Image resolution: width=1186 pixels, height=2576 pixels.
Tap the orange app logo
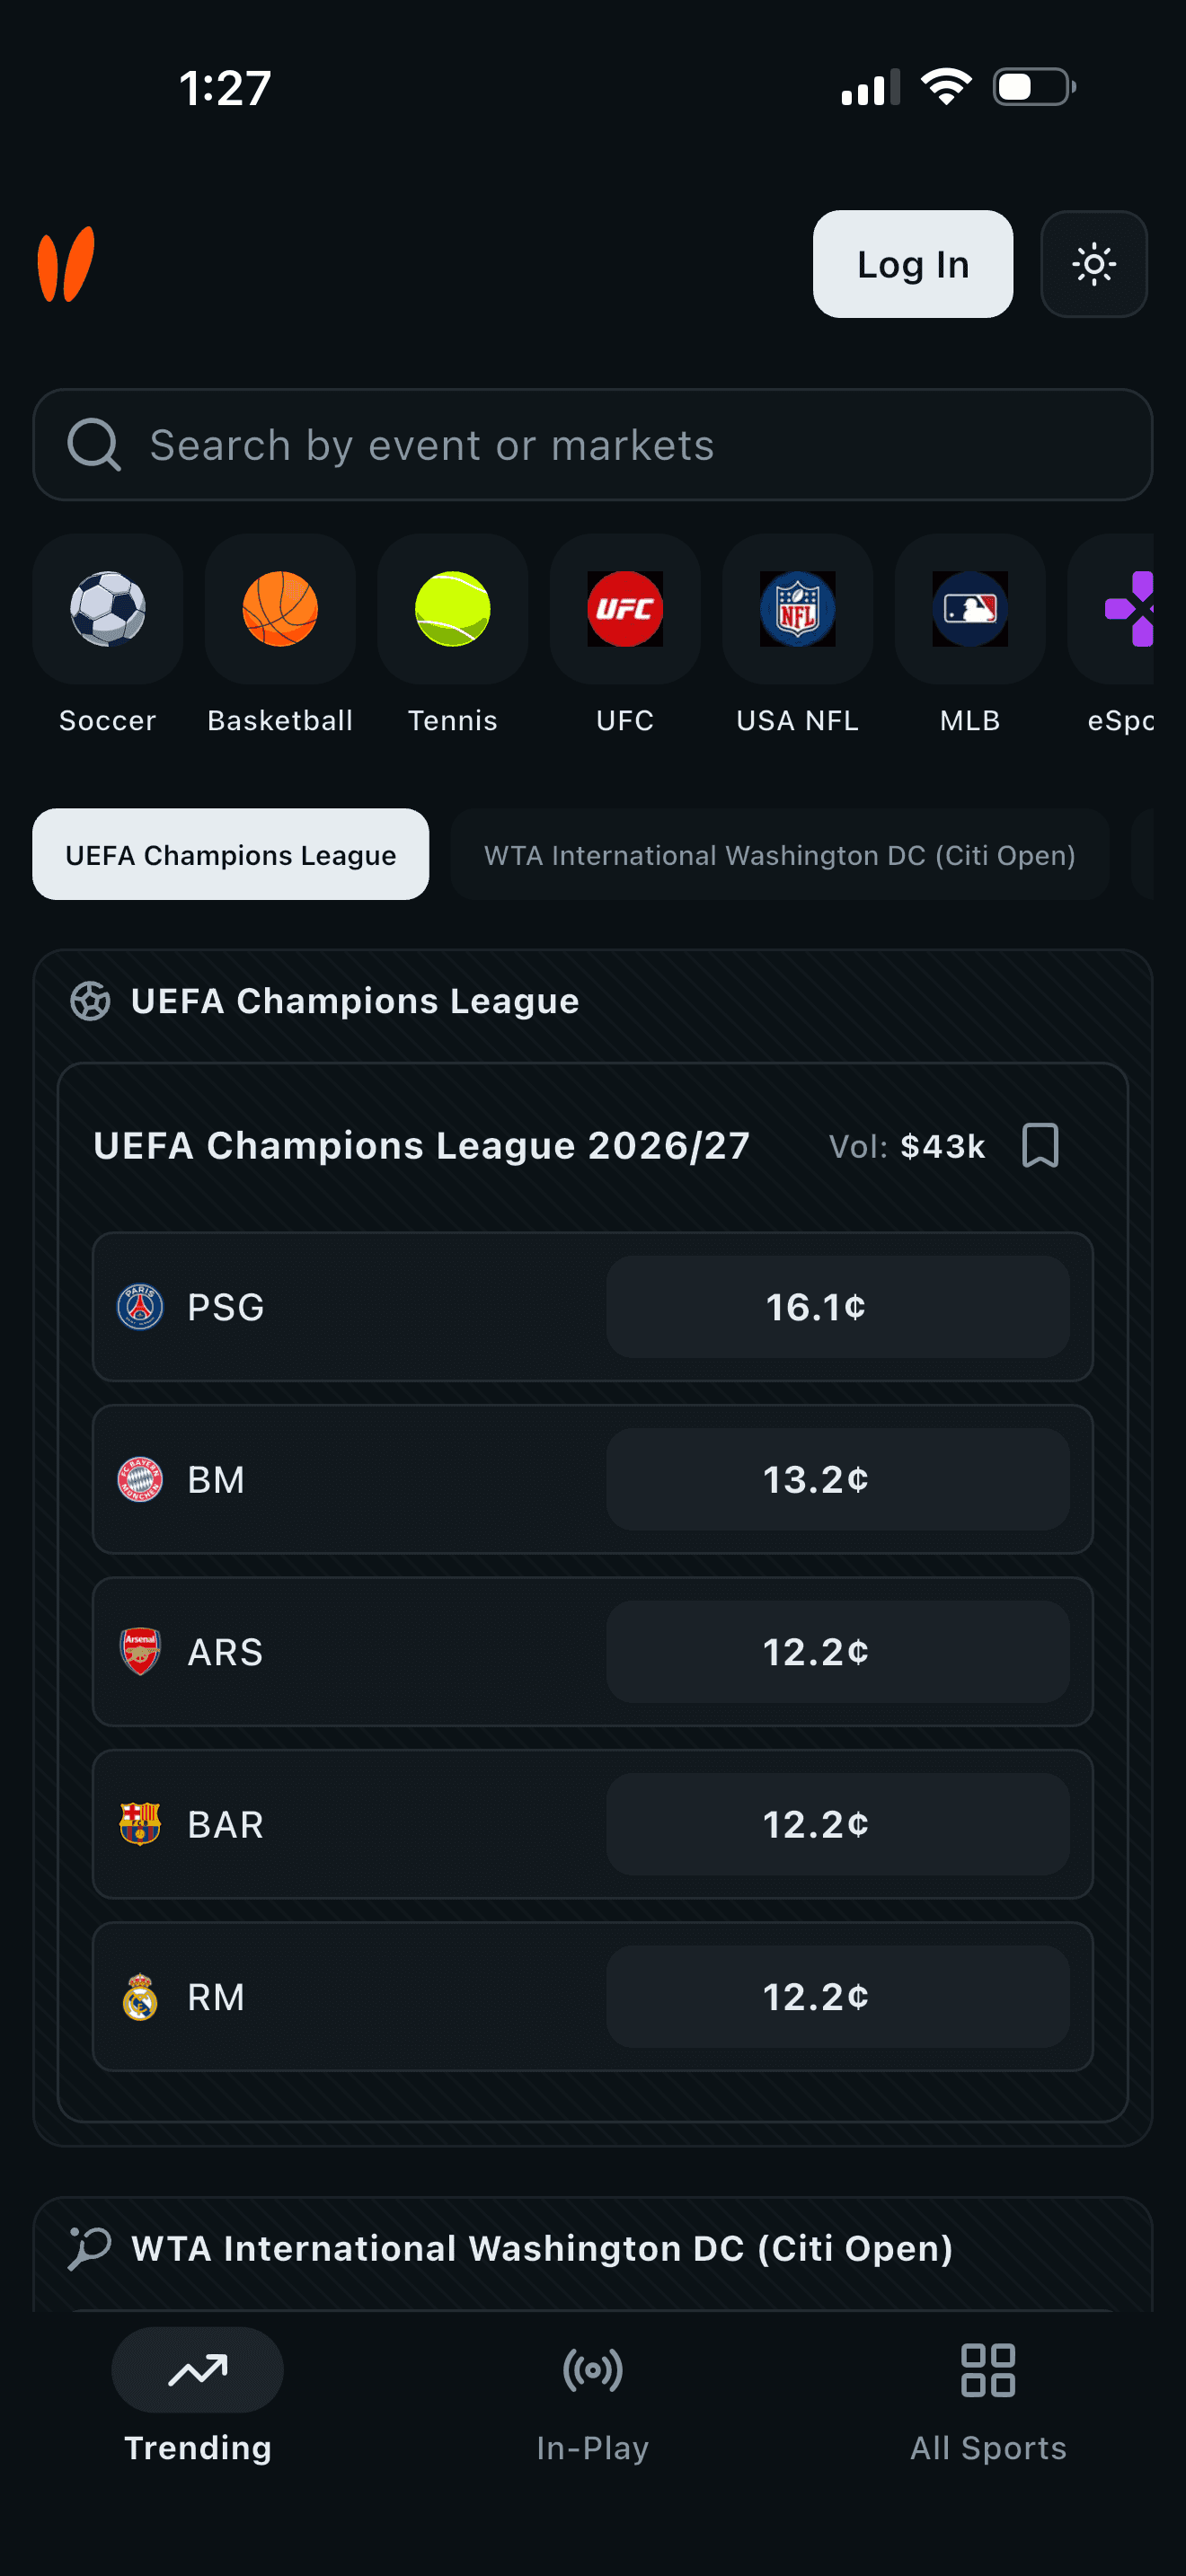66,264
